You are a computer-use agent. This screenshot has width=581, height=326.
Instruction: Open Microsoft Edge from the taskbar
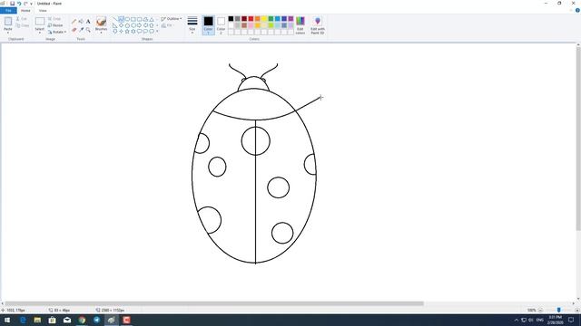click(23, 320)
